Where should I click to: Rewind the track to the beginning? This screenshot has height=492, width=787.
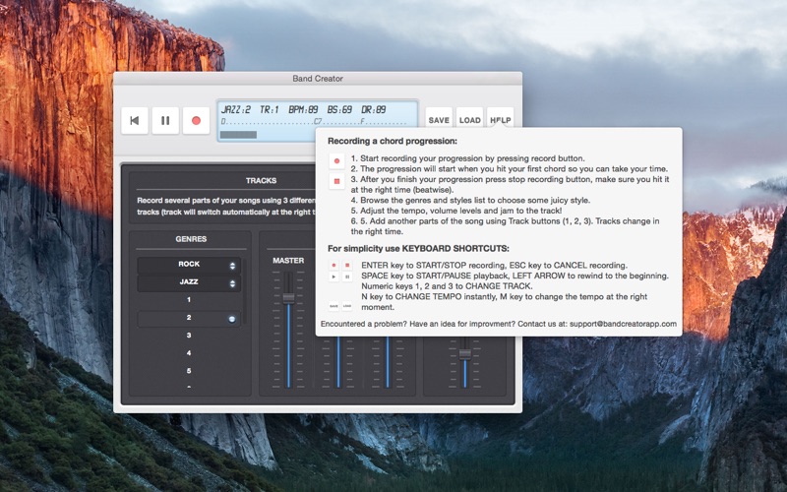pyautogui.click(x=135, y=121)
